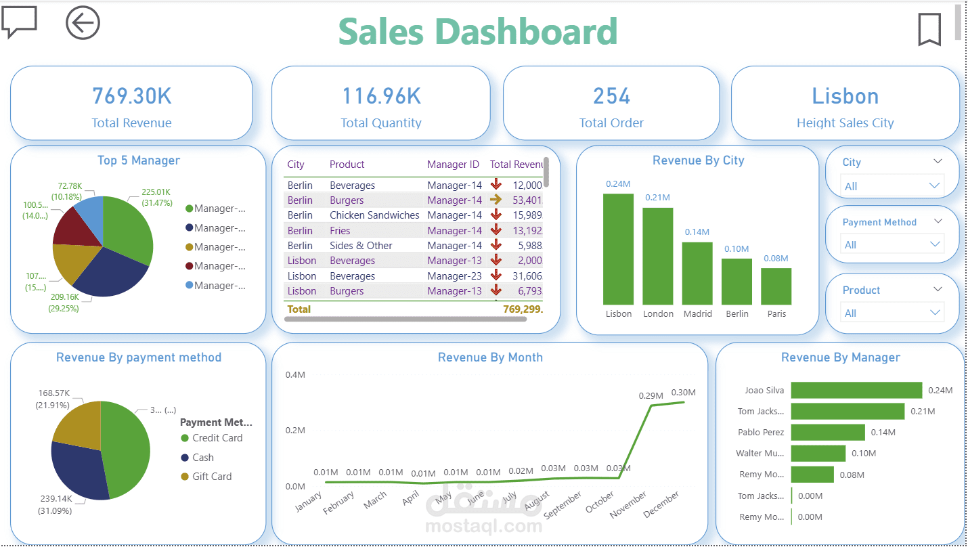Click red arrow in Sides & Other row
The width and height of the screenshot is (968, 547).
496,245
